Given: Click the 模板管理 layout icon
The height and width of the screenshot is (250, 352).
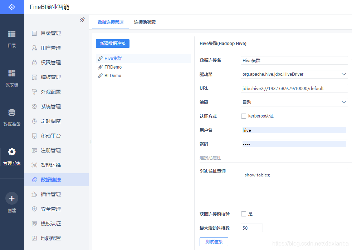Looking at the screenshot, I should [34, 77].
